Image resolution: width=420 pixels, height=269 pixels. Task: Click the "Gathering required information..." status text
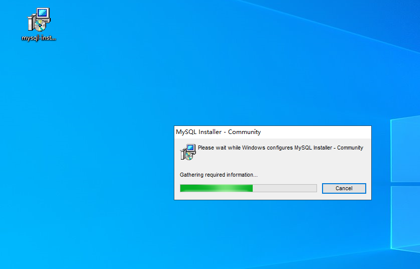tap(219, 175)
